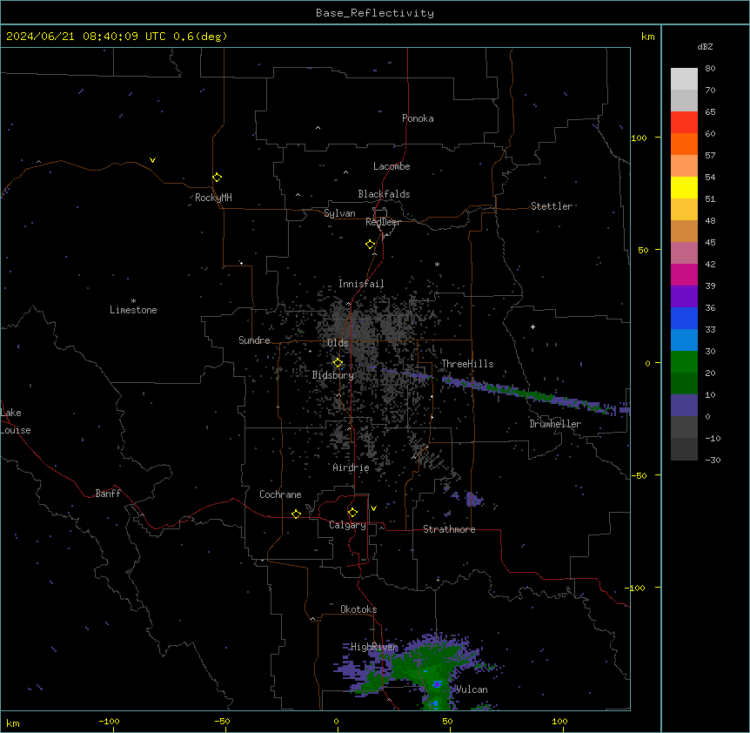The image size is (750, 733).
Task: Select the Lacombe city label
Action: 392,166
